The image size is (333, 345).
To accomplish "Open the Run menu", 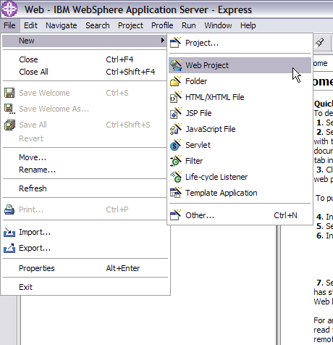I will click(x=189, y=25).
